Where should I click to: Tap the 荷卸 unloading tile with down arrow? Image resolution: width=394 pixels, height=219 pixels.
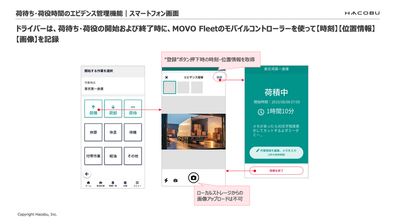pyautogui.click(x=113, y=109)
